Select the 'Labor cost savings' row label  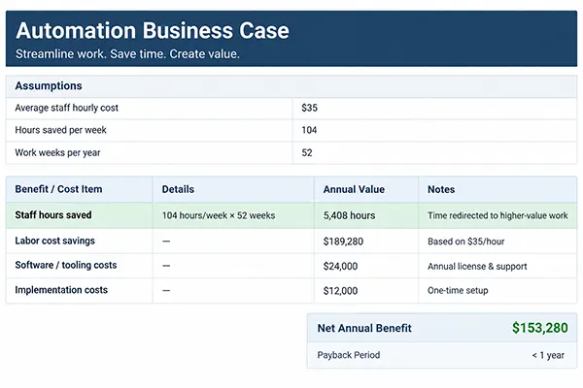click(x=54, y=241)
